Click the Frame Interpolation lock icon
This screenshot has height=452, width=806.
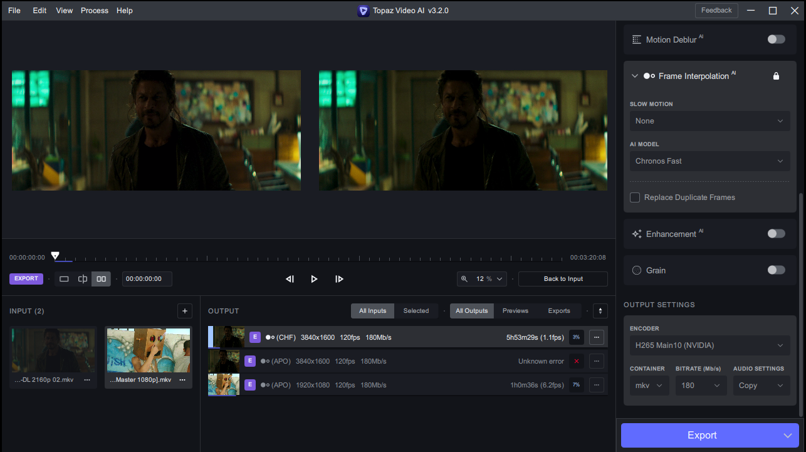tap(776, 76)
